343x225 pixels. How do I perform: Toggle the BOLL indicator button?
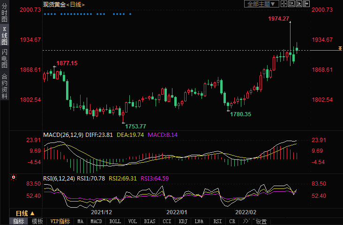[x=115, y=221]
